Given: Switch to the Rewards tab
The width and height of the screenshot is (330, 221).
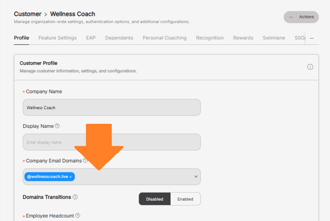Looking at the screenshot, I should (x=243, y=38).
